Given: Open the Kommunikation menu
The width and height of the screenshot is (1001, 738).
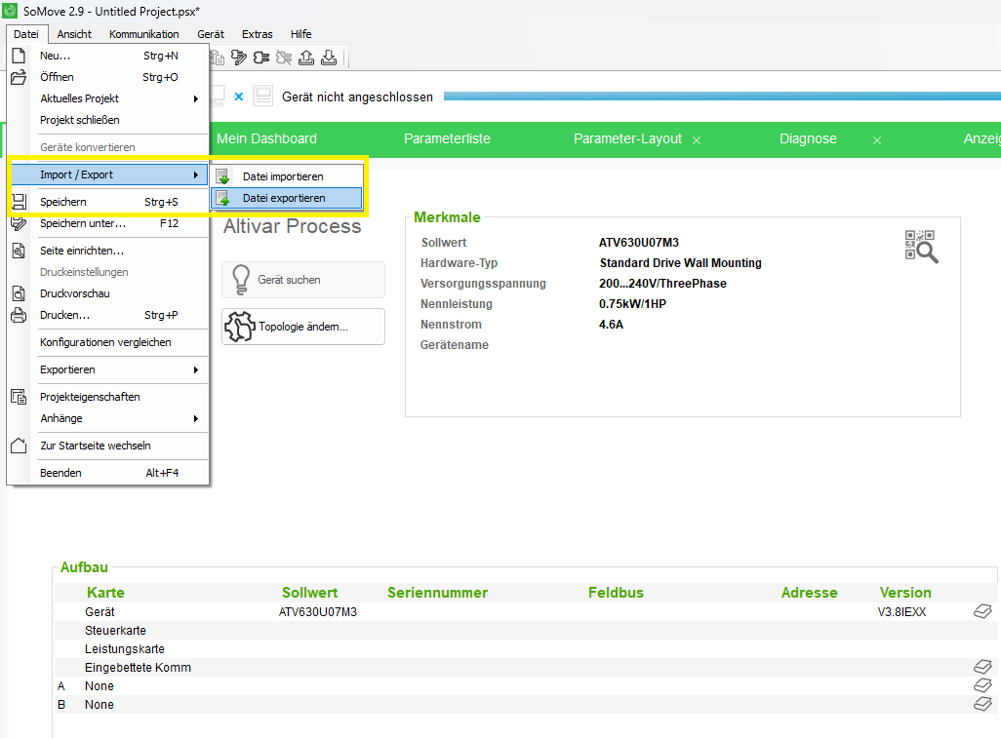Looking at the screenshot, I should coord(143,34).
